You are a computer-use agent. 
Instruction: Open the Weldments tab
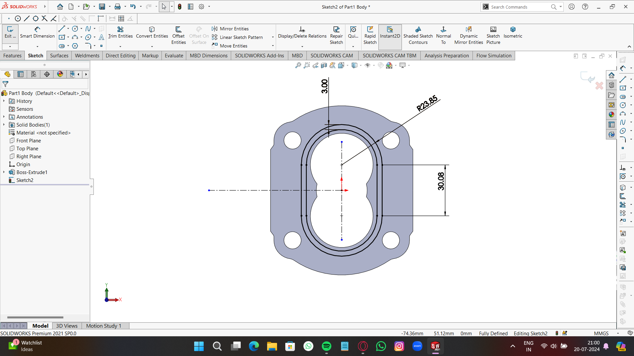coord(87,55)
